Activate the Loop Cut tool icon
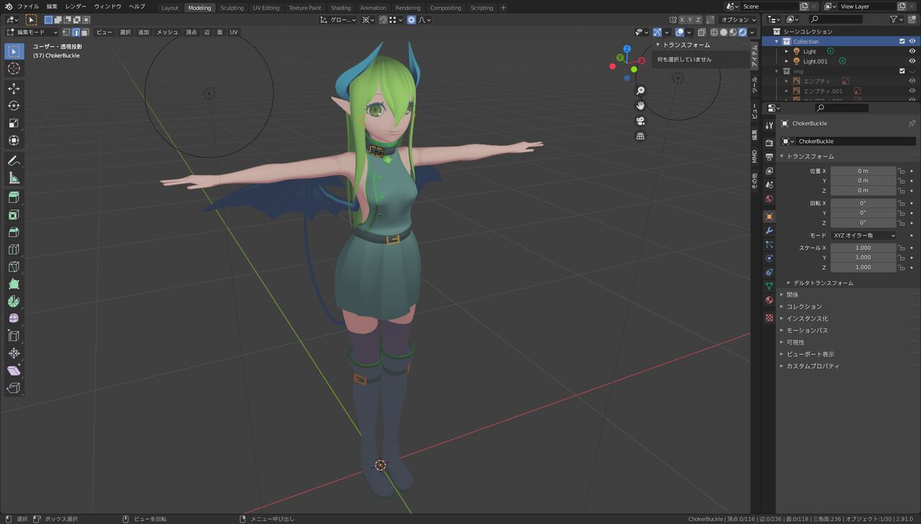The width and height of the screenshot is (921, 524). coord(14,249)
